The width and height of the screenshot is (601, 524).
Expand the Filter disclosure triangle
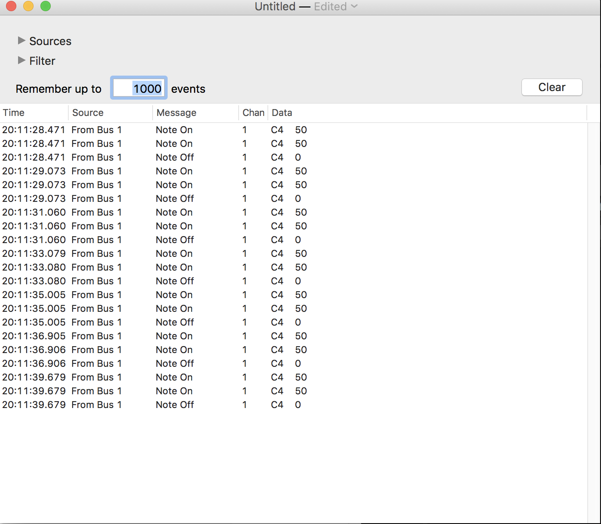coord(21,61)
